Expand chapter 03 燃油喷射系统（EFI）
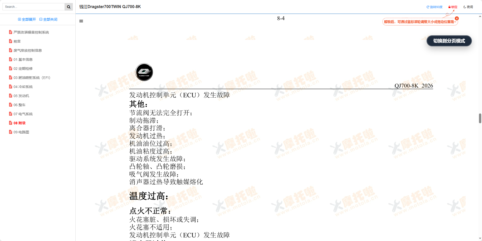Image resolution: width=482 pixels, height=241 pixels. point(32,77)
